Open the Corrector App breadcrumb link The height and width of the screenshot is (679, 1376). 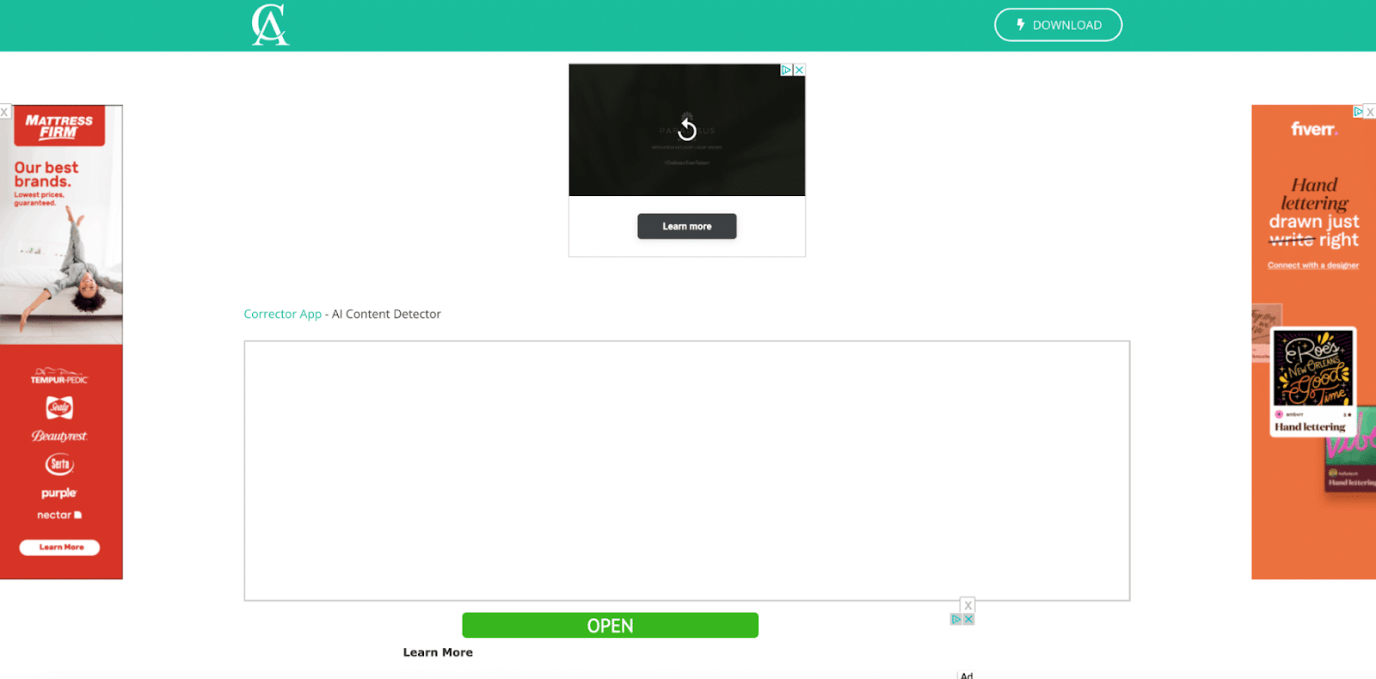point(282,315)
